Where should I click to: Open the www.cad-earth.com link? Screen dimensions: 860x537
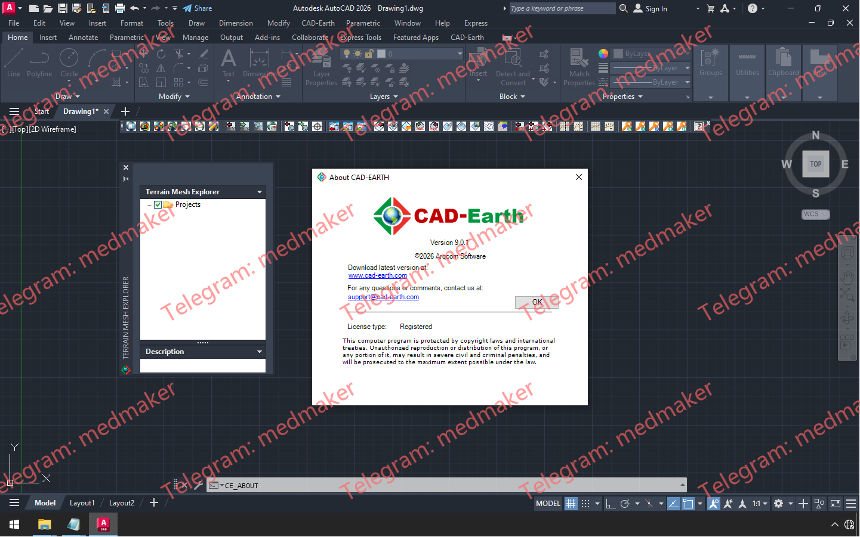pos(377,275)
